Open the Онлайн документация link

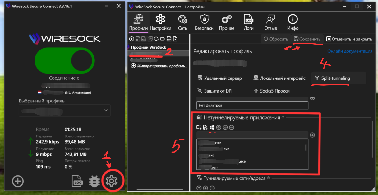coord(350,51)
